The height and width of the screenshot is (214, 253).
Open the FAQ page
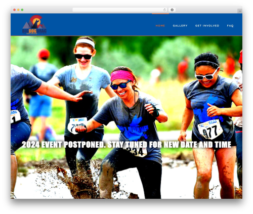click(x=230, y=26)
